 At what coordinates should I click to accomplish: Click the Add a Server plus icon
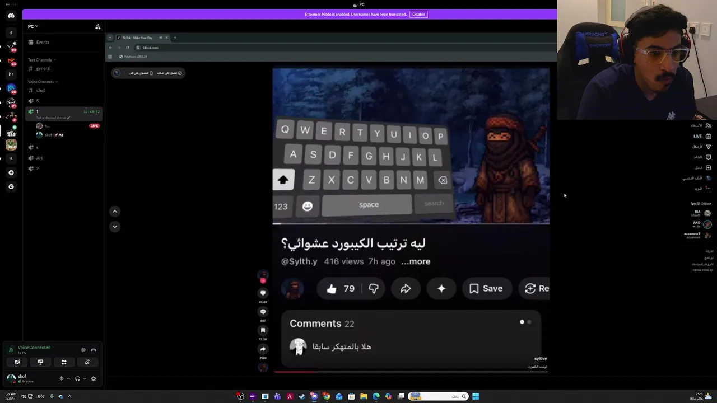[11, 172]
